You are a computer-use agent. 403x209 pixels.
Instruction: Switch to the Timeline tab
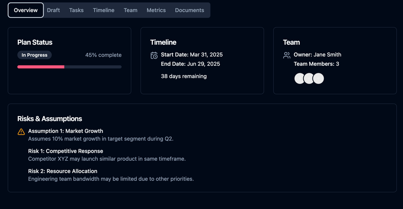click(x=104, y=10)
